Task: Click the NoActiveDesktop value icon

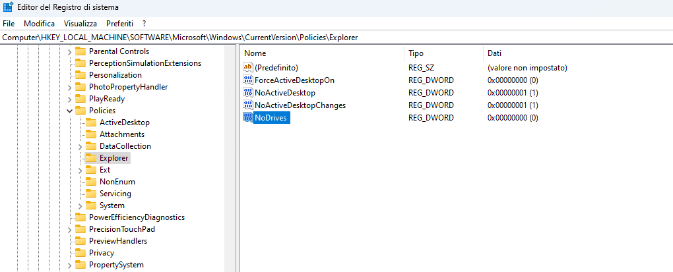Action: click(248, 93)
